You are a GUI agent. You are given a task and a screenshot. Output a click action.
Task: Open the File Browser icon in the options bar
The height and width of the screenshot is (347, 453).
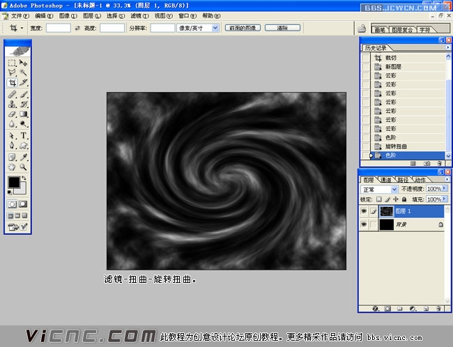pos(362,29)
